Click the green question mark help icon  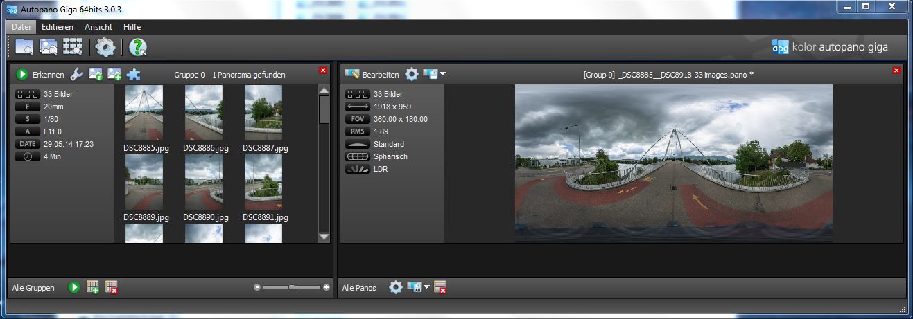[137, 47]
